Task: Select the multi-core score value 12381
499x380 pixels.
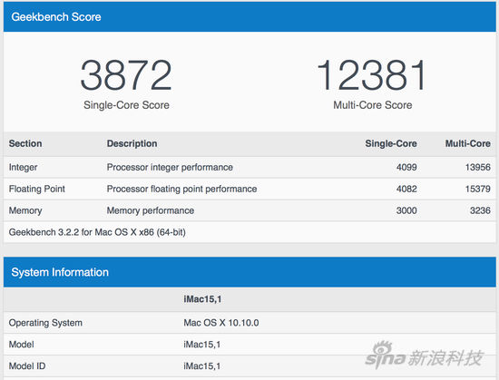Action: (x=371, y=75)
